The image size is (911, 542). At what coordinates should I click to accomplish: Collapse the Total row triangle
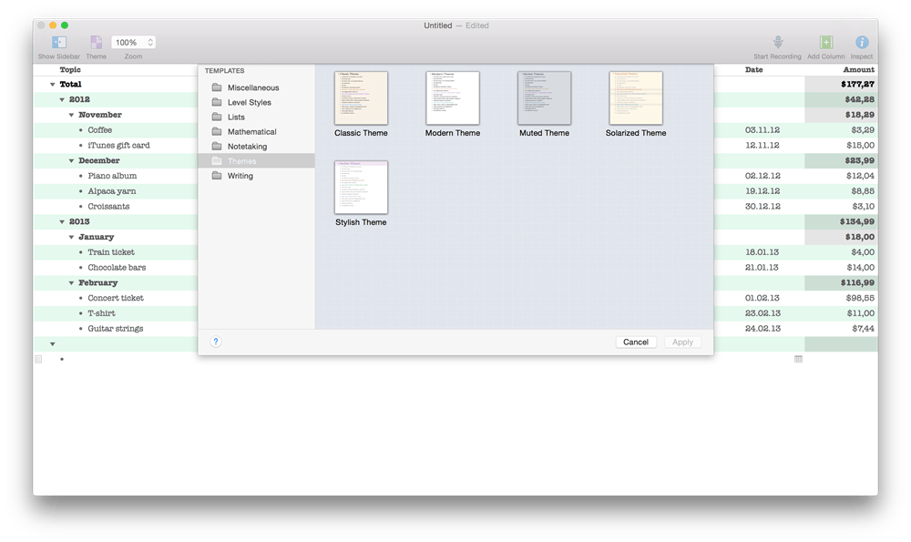52,84
